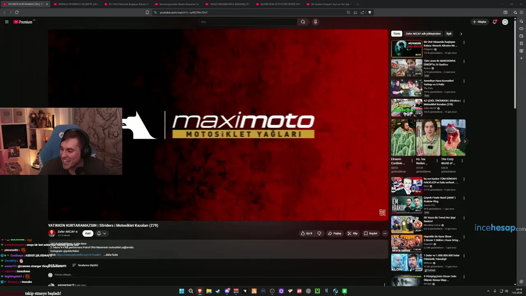Open the YouTube hamburger guide menu

pos(7,22)
